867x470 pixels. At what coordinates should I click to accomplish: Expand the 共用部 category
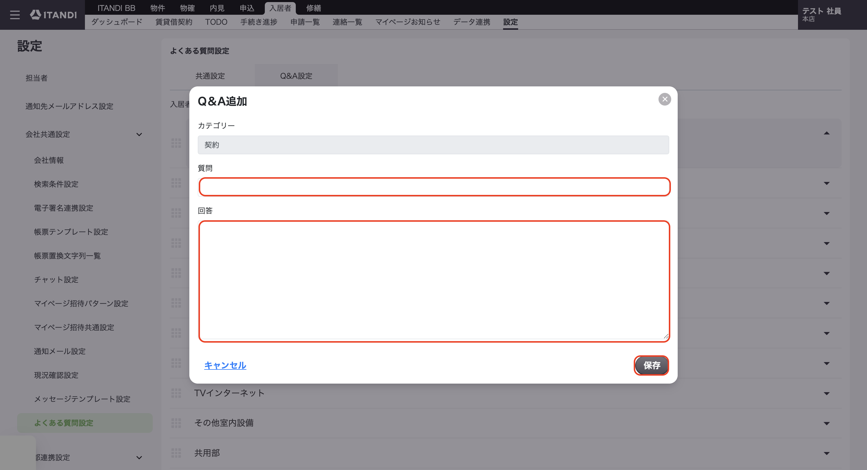[826, 453]
